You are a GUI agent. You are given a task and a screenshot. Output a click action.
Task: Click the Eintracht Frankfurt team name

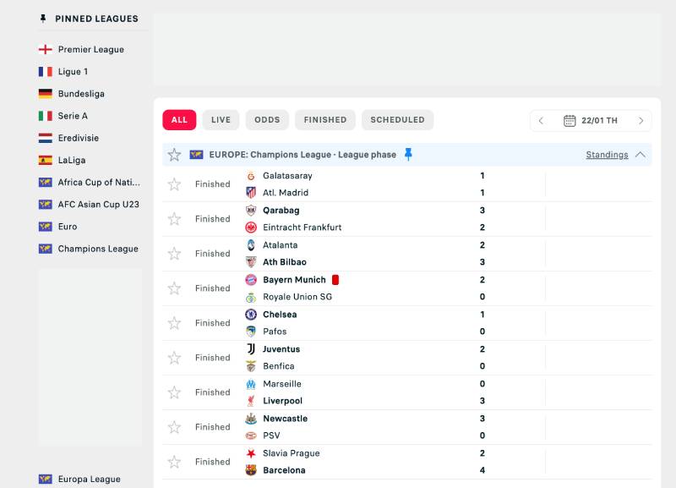[303, 228]
